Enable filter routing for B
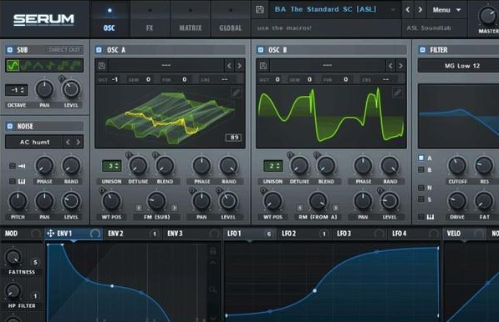The height and width of the screenshot is (322, 499). click(x=421, y=169)
